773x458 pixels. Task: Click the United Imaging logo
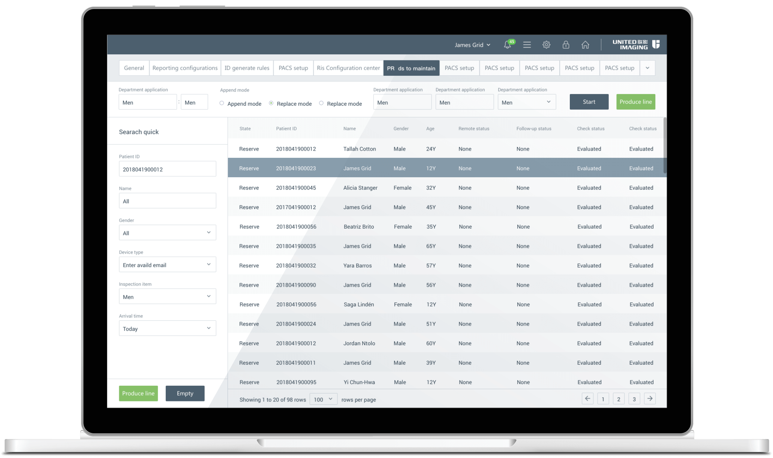(636, 45)
